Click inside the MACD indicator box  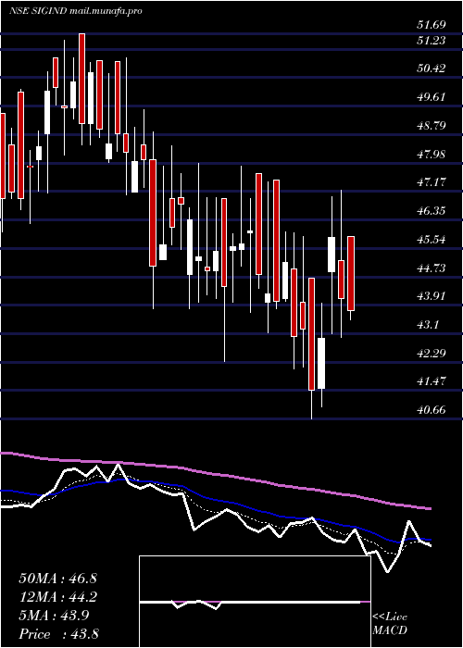pyautogui.click(x=255, y=602)
